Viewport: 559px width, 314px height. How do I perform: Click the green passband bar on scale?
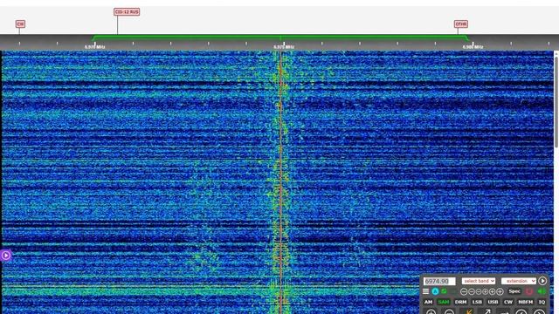[x=280, y=37]
